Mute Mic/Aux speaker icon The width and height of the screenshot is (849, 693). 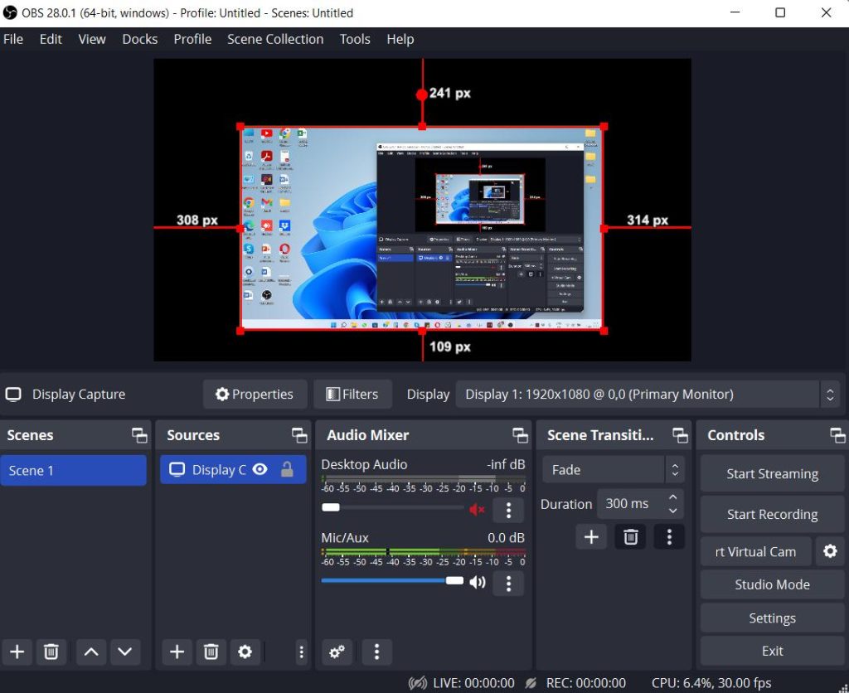[x=478, y=582]
